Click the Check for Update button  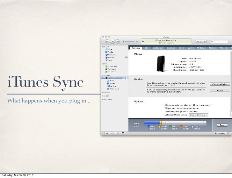pos(220,84)
